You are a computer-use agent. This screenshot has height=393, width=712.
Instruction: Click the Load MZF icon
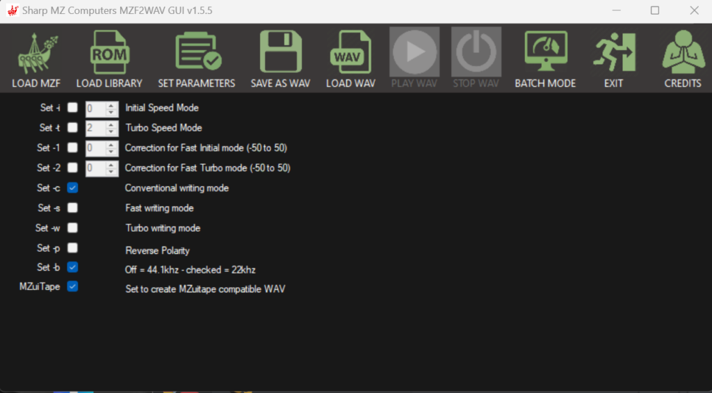pos(35,54)
